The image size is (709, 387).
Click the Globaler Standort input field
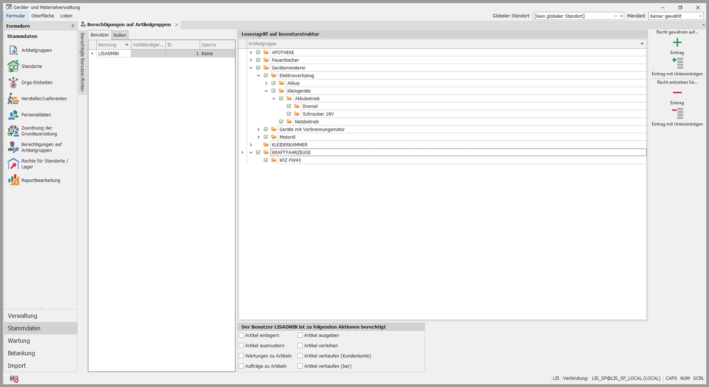coord(572,16)
